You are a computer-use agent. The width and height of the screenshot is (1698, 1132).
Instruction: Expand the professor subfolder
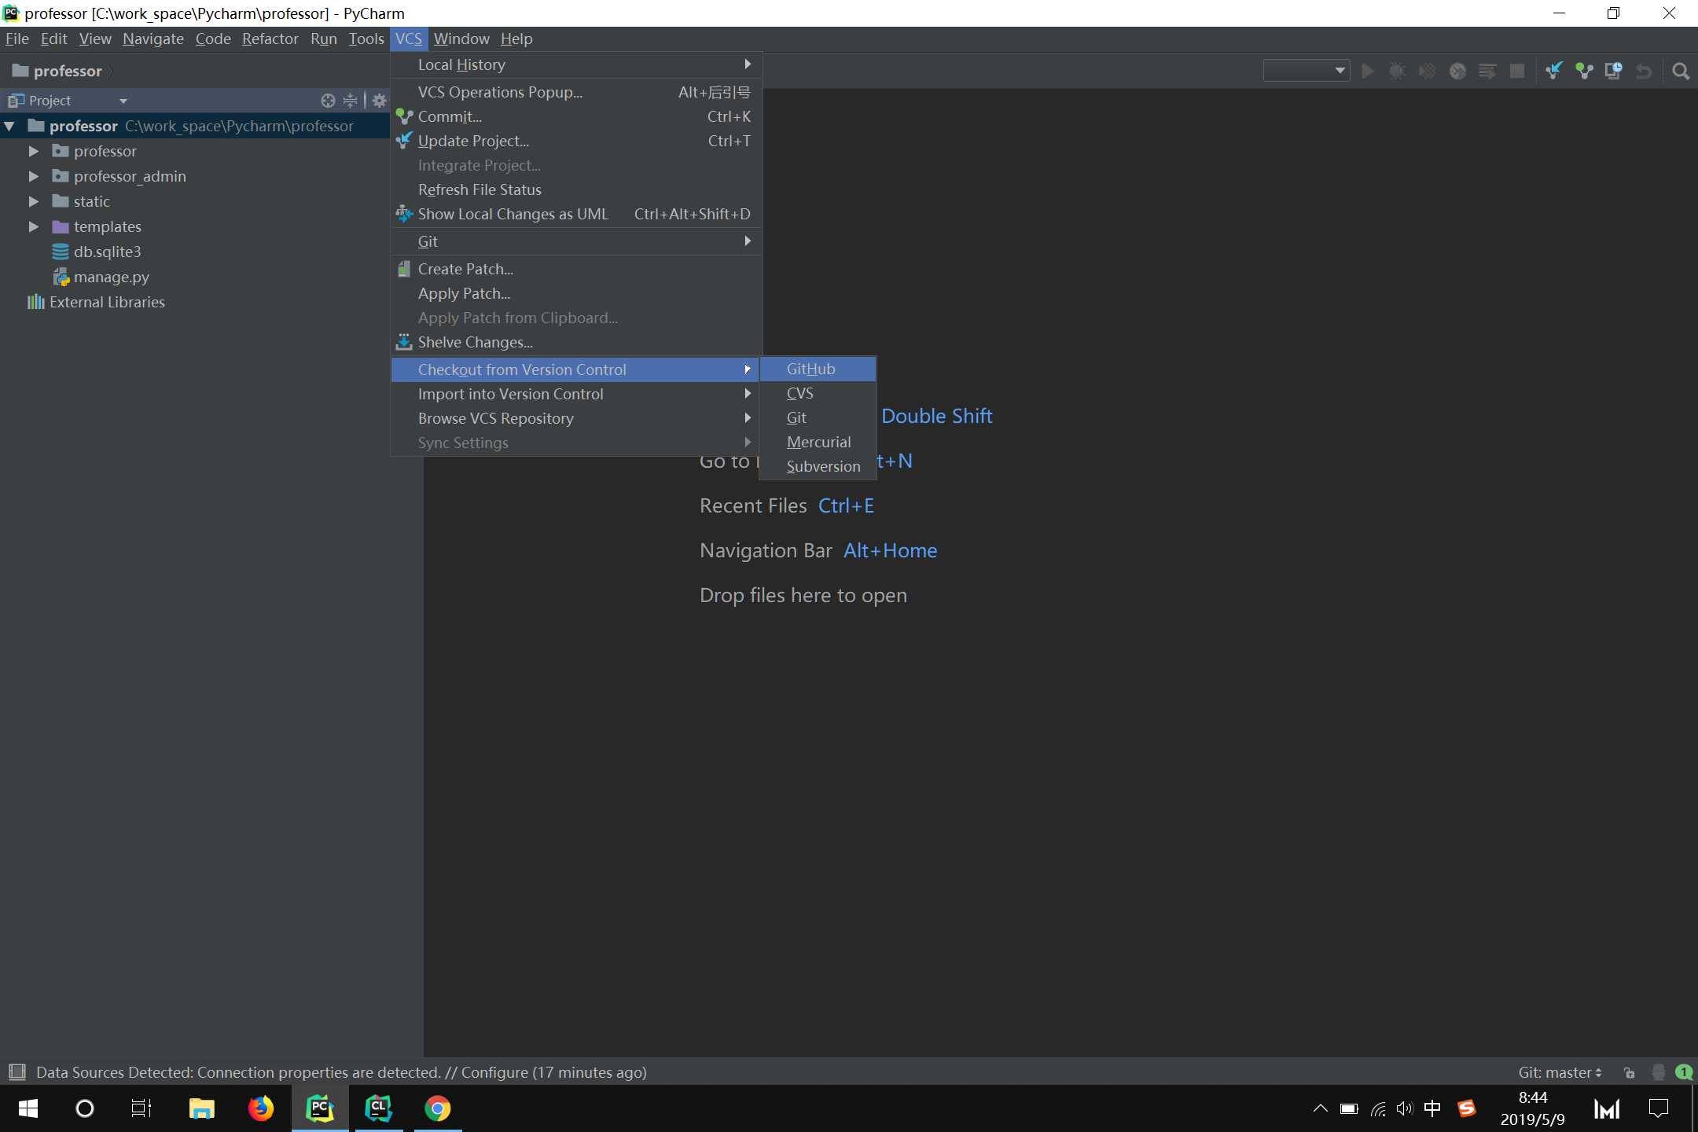[34, 151]
